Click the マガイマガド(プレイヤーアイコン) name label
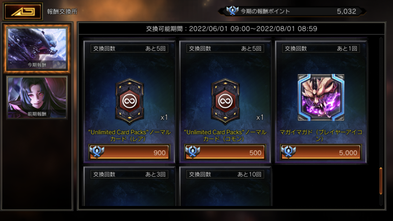Screen dimensions: 393x221 pyautogui.click(x=321, y=136)
